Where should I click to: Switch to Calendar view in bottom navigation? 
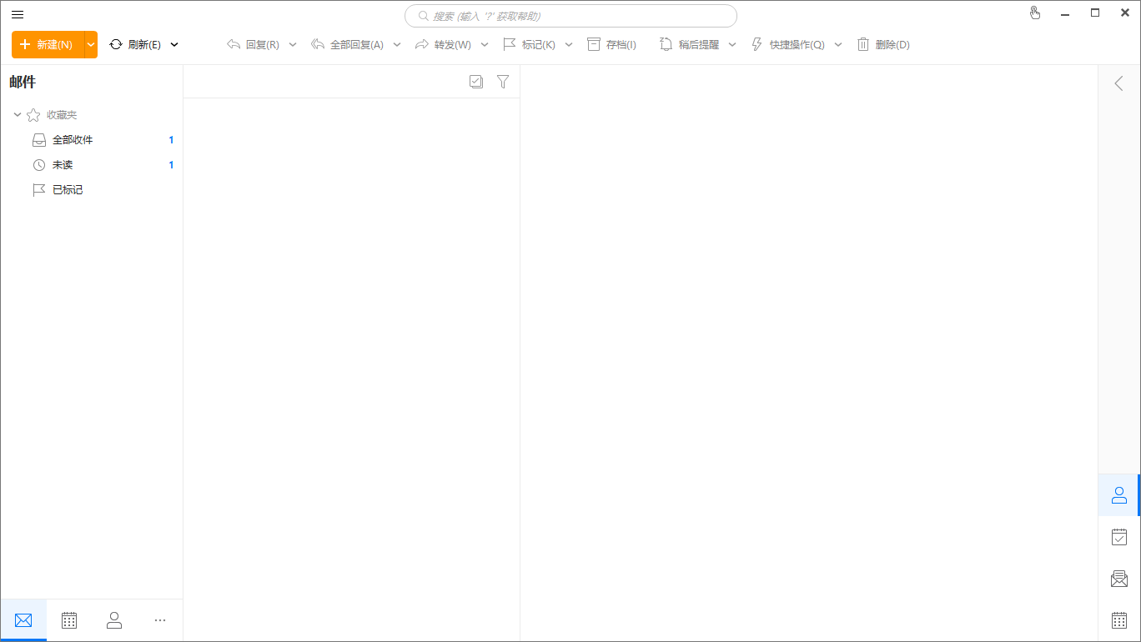coord(69,620)
